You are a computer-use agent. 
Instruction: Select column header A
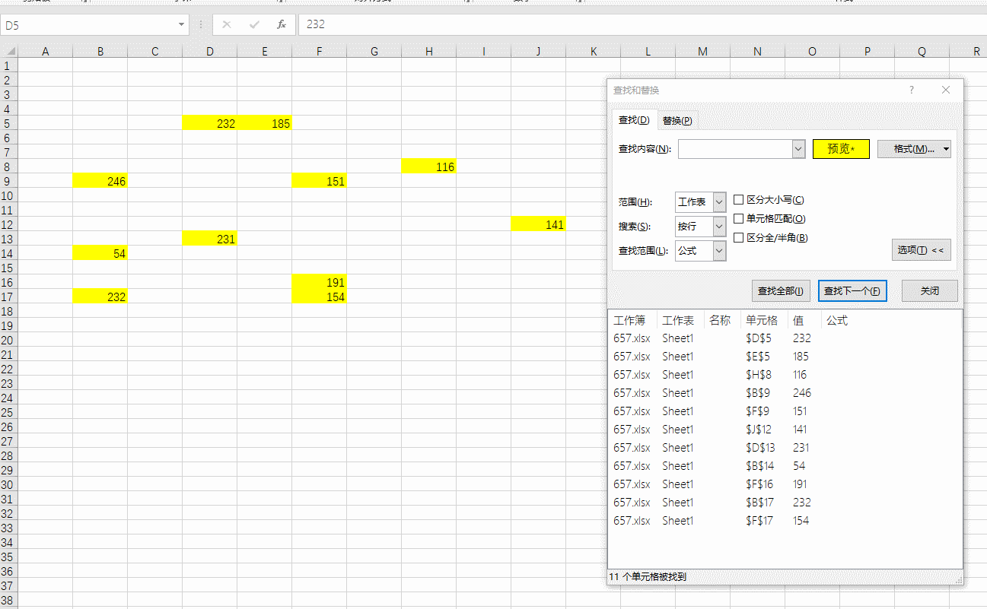pyautogui.click(x=46, y=51)
